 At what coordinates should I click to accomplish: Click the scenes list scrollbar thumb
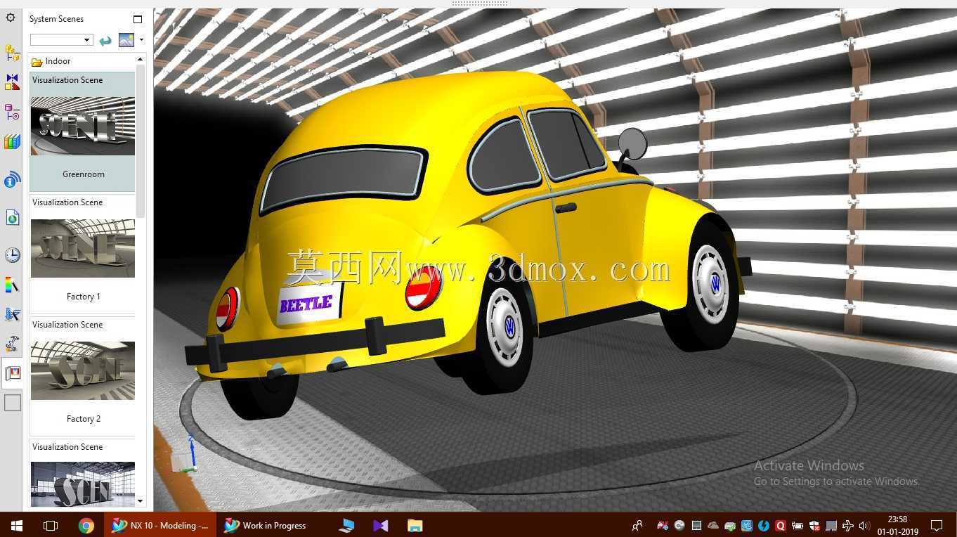(x=141, y=141)
